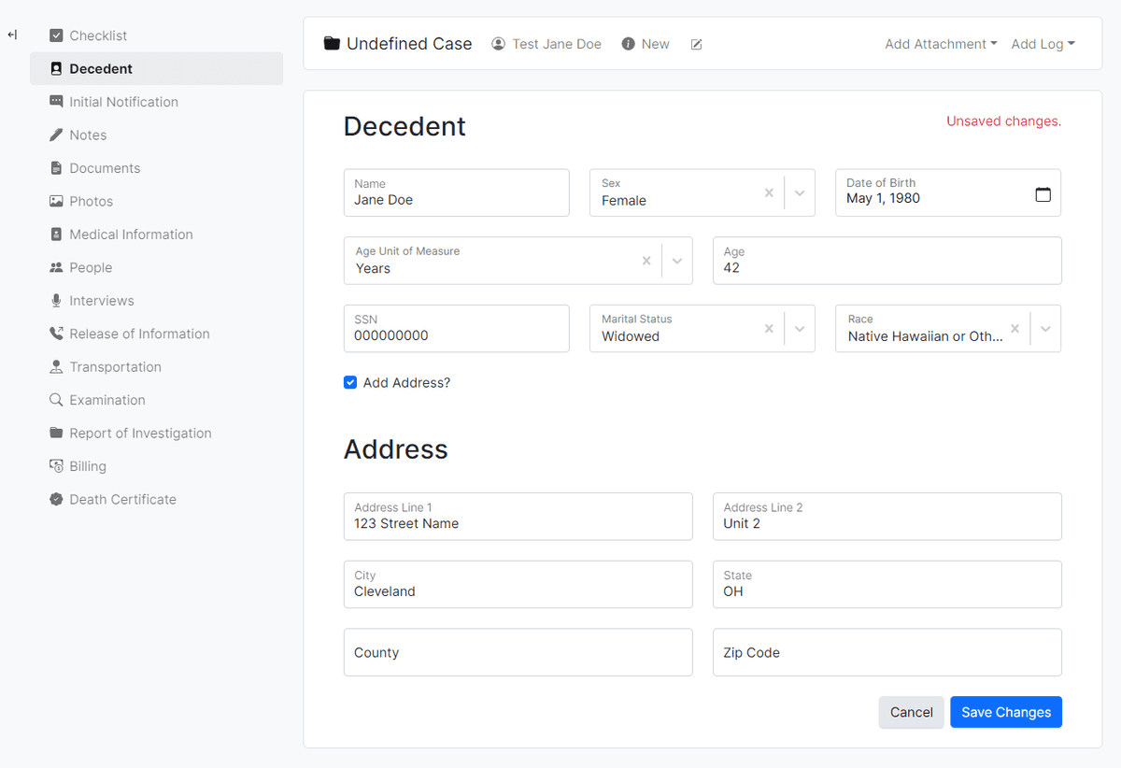
Task: Select the Transportation sidebar icon
Action: click(55, 366)
